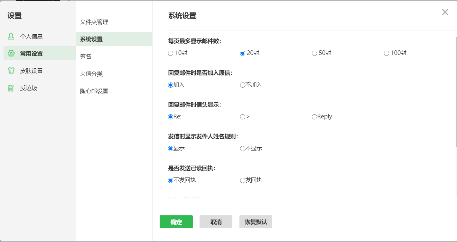Click the person icon beside 个人信息

11,36
